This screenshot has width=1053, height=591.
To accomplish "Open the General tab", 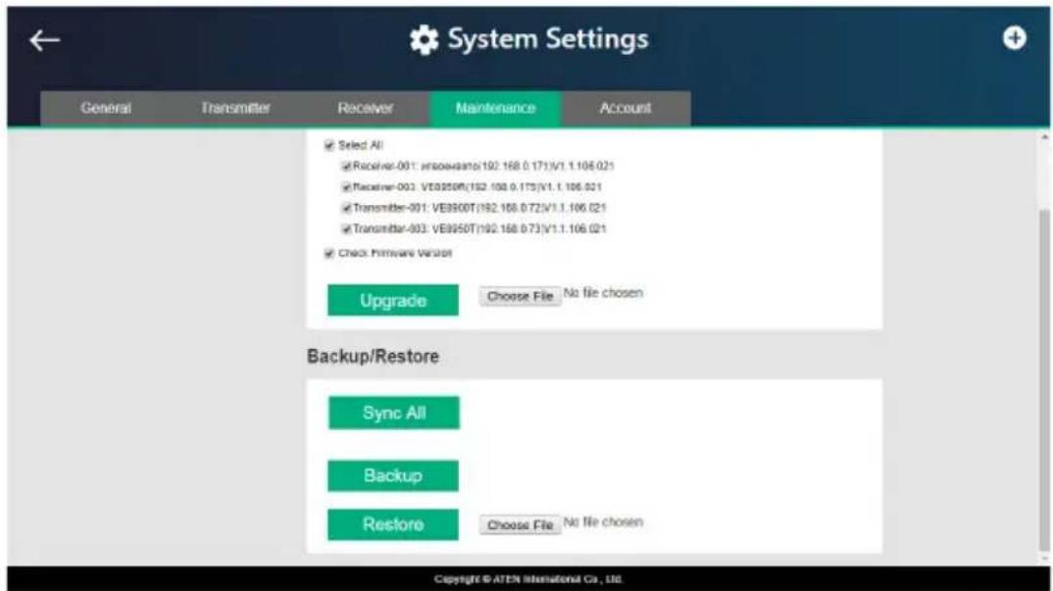I will 106,108.
